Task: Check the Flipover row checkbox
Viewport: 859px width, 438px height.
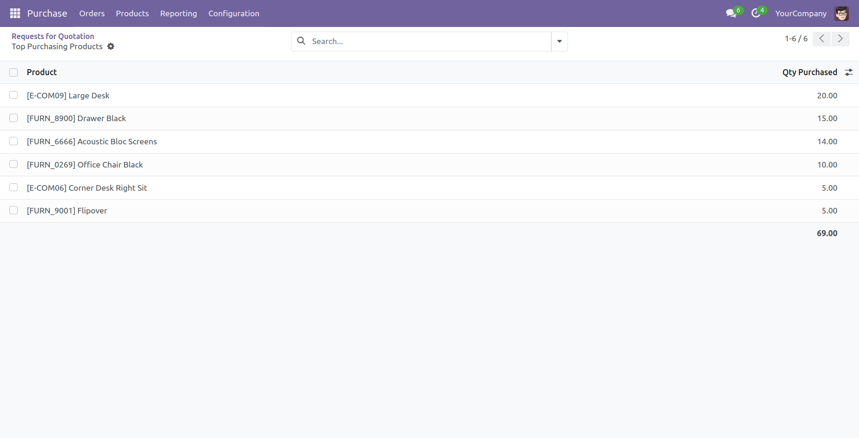Action: [x=13, y=210]
